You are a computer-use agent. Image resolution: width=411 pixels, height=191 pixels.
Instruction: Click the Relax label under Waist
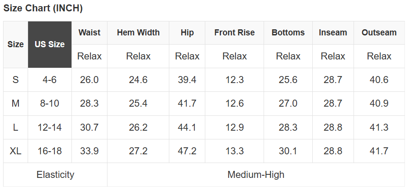pyautogui.click(x=89, y=56)
